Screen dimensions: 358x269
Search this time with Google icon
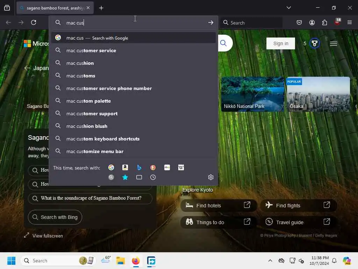[x=111, y=167]
